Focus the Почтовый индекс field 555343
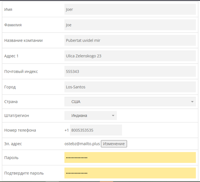This screenshot has height=182, width=200. (130, 71)
